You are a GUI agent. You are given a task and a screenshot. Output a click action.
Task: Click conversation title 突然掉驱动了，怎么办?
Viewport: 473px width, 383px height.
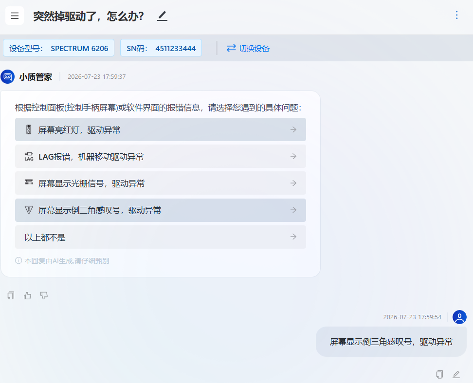[89, 16]
